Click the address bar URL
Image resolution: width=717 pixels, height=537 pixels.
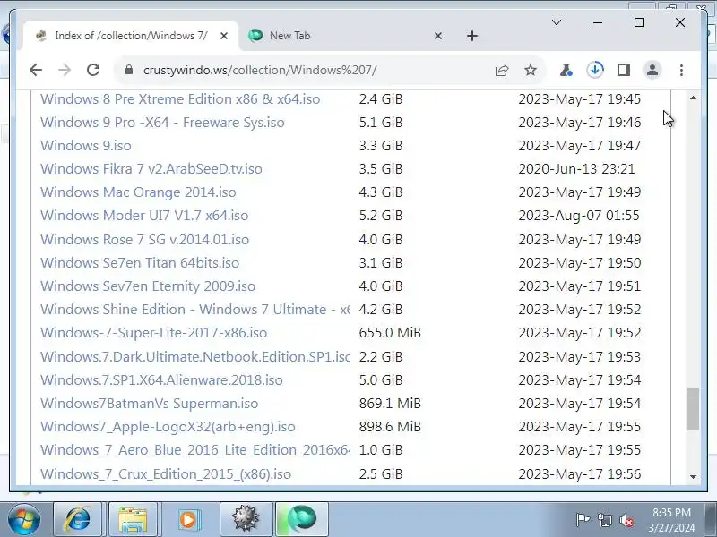260,71
